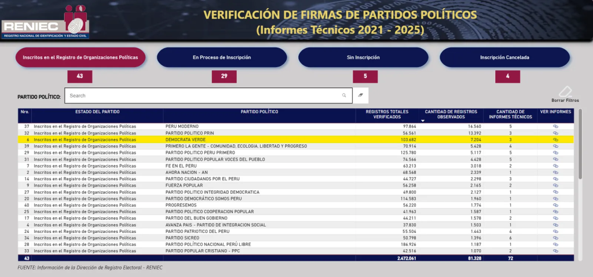Select the FUERZA POPULAR party name
This screenshot has width=593, height=277.
pos(184,185)
